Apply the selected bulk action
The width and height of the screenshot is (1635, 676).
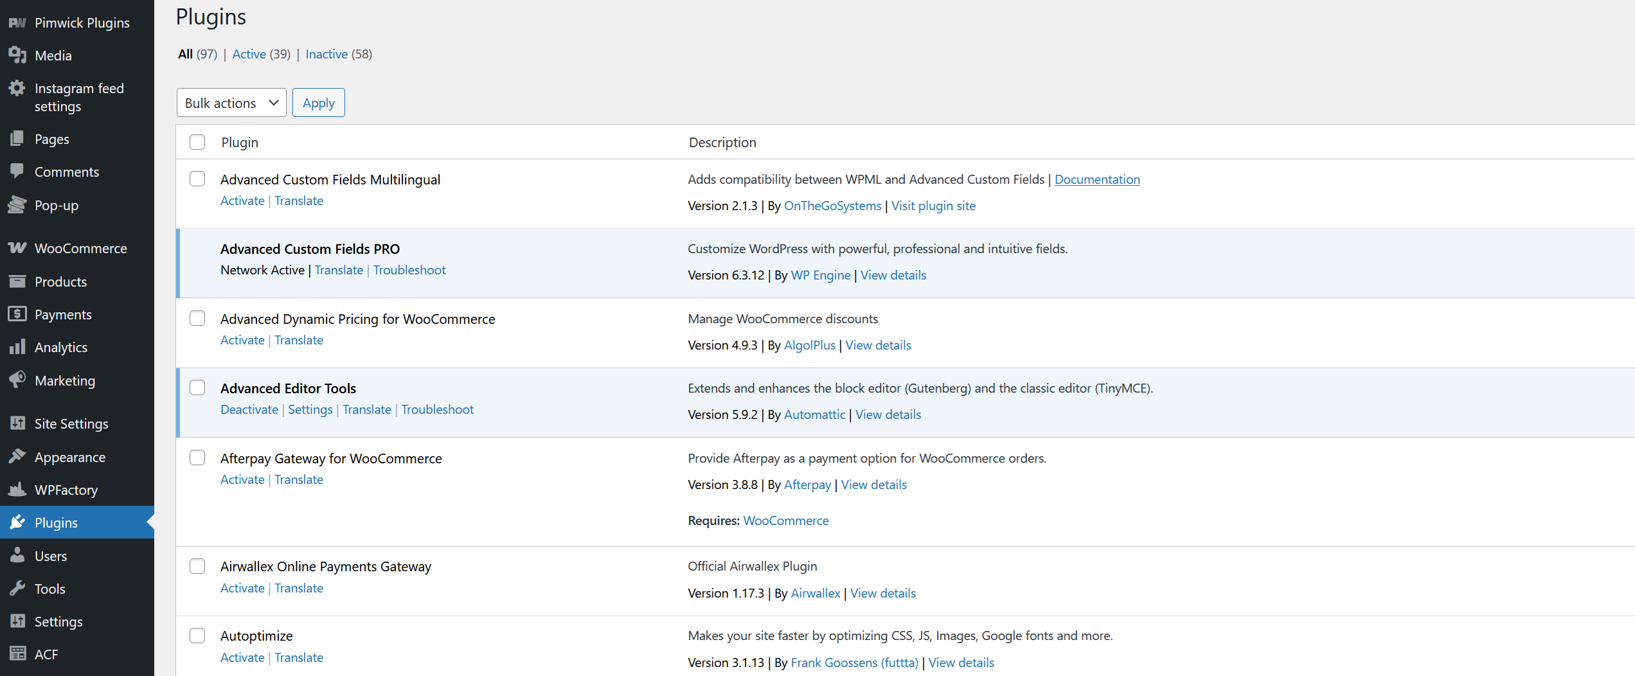319,103
